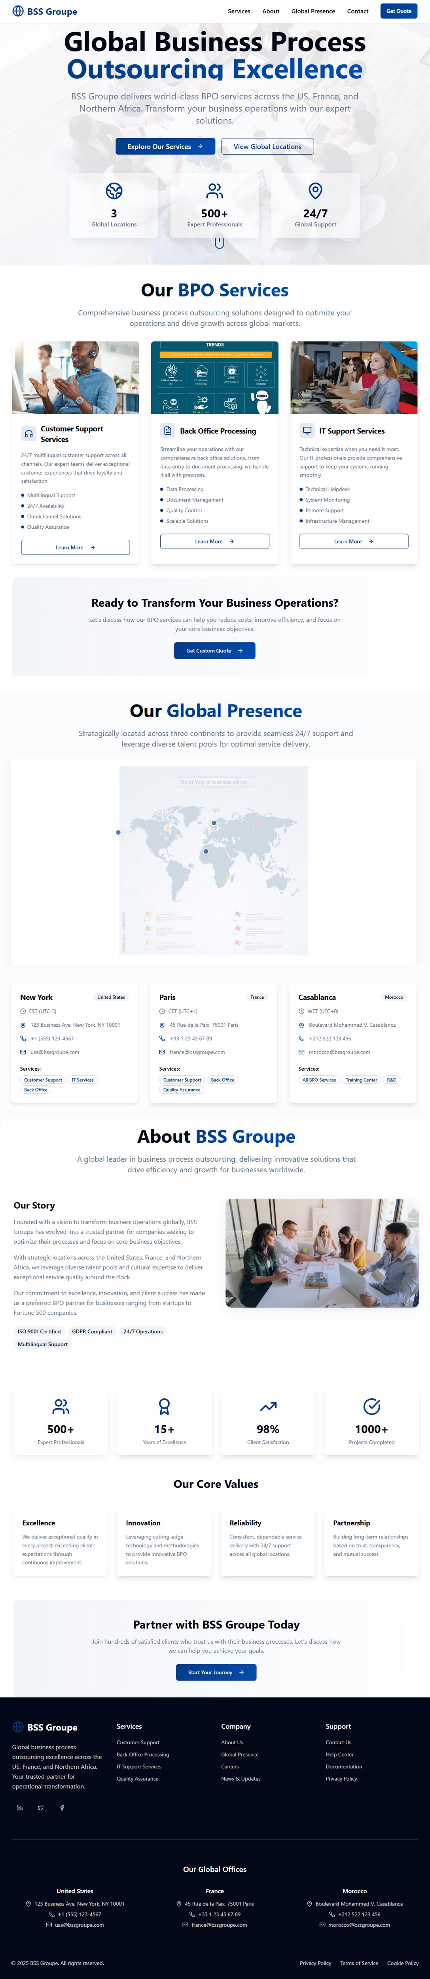The height and width of the screenshot is (1979, 430).
Task: Open the Careers link in footer
Action: (x=229, y=1766)
